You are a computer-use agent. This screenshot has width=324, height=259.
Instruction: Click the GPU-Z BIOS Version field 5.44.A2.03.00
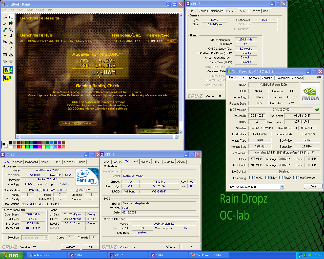(281, 110)
